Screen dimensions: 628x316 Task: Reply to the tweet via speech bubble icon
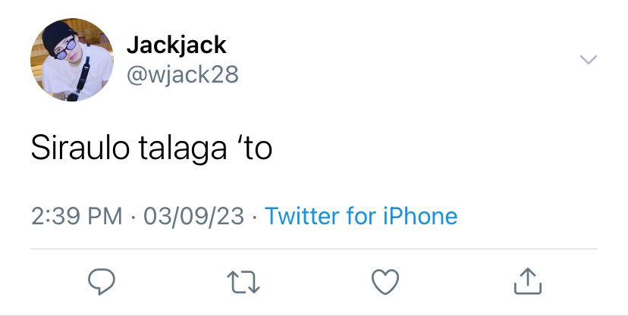click(x=102, y=282)
